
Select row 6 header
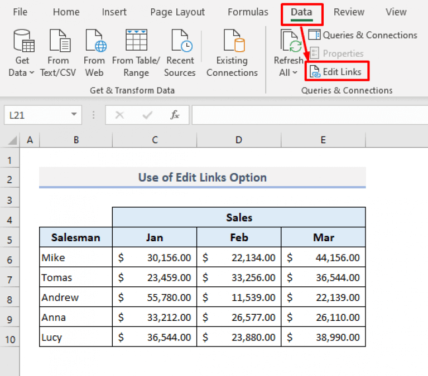point(9,258)
